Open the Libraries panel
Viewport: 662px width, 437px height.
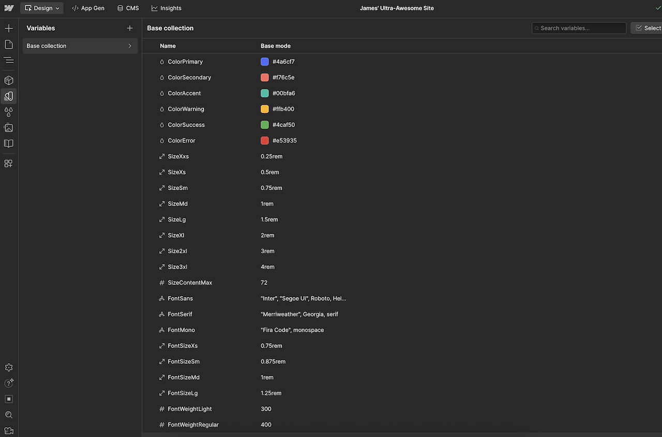(8, 143)
